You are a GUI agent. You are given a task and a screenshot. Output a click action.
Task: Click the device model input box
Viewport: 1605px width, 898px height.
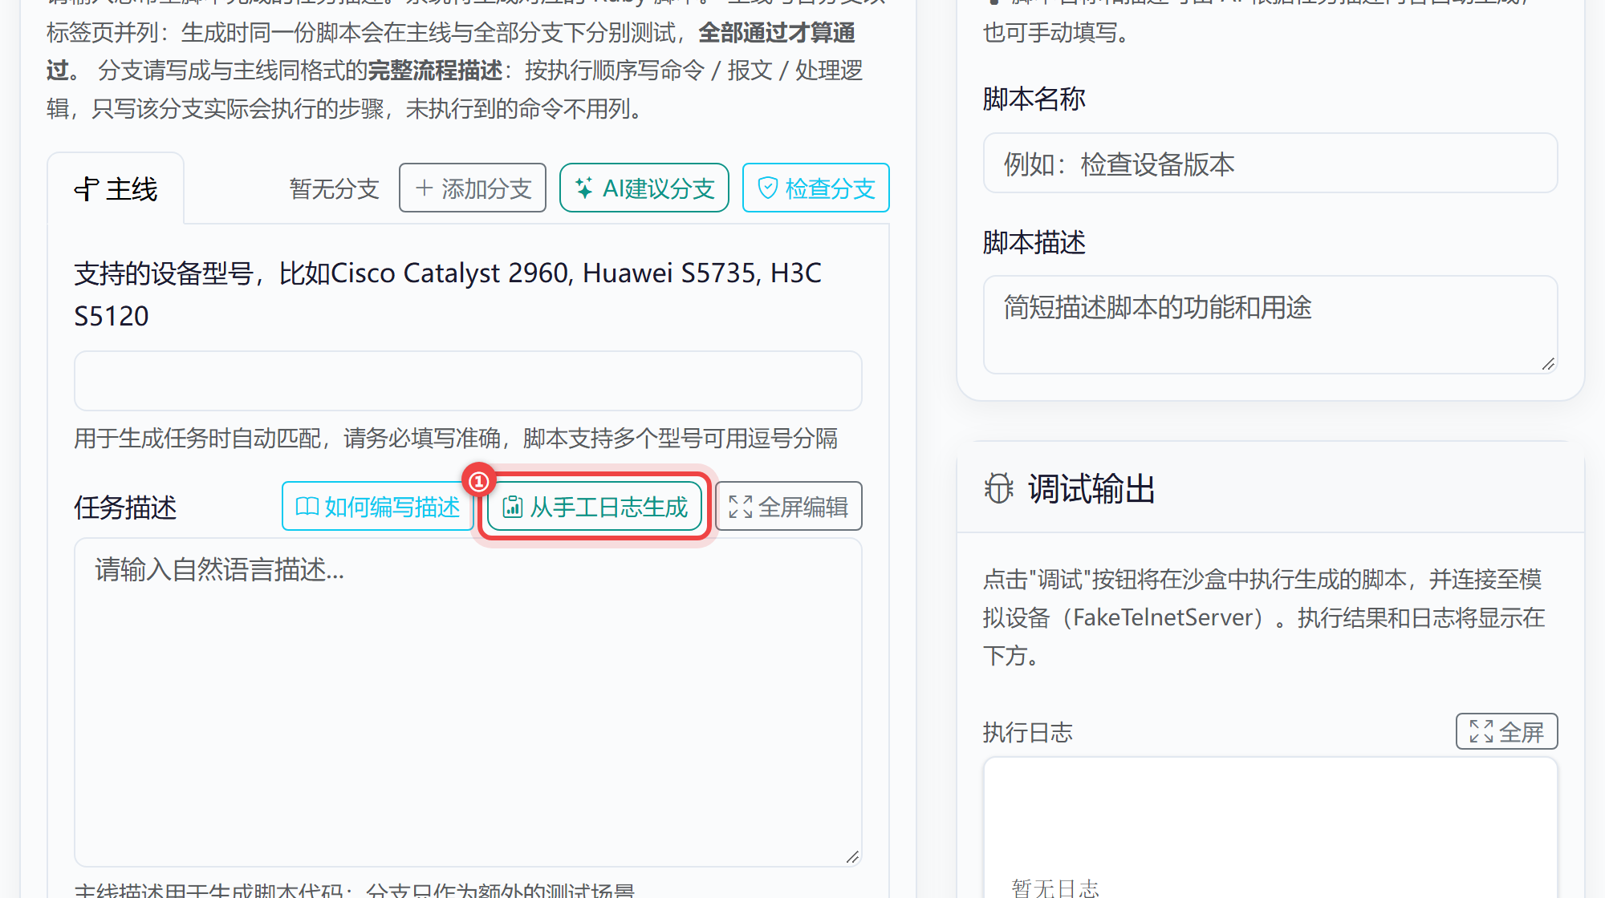tap(468, 381)
